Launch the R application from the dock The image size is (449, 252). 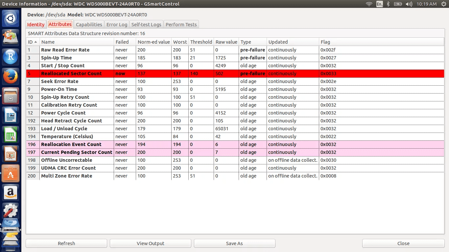[11, 57]
